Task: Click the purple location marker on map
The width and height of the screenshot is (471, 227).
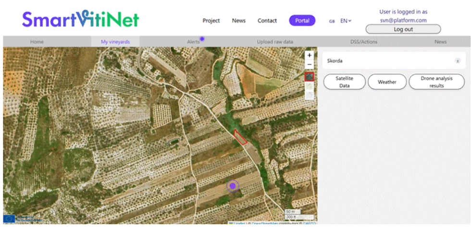Action: coord(233,186)
